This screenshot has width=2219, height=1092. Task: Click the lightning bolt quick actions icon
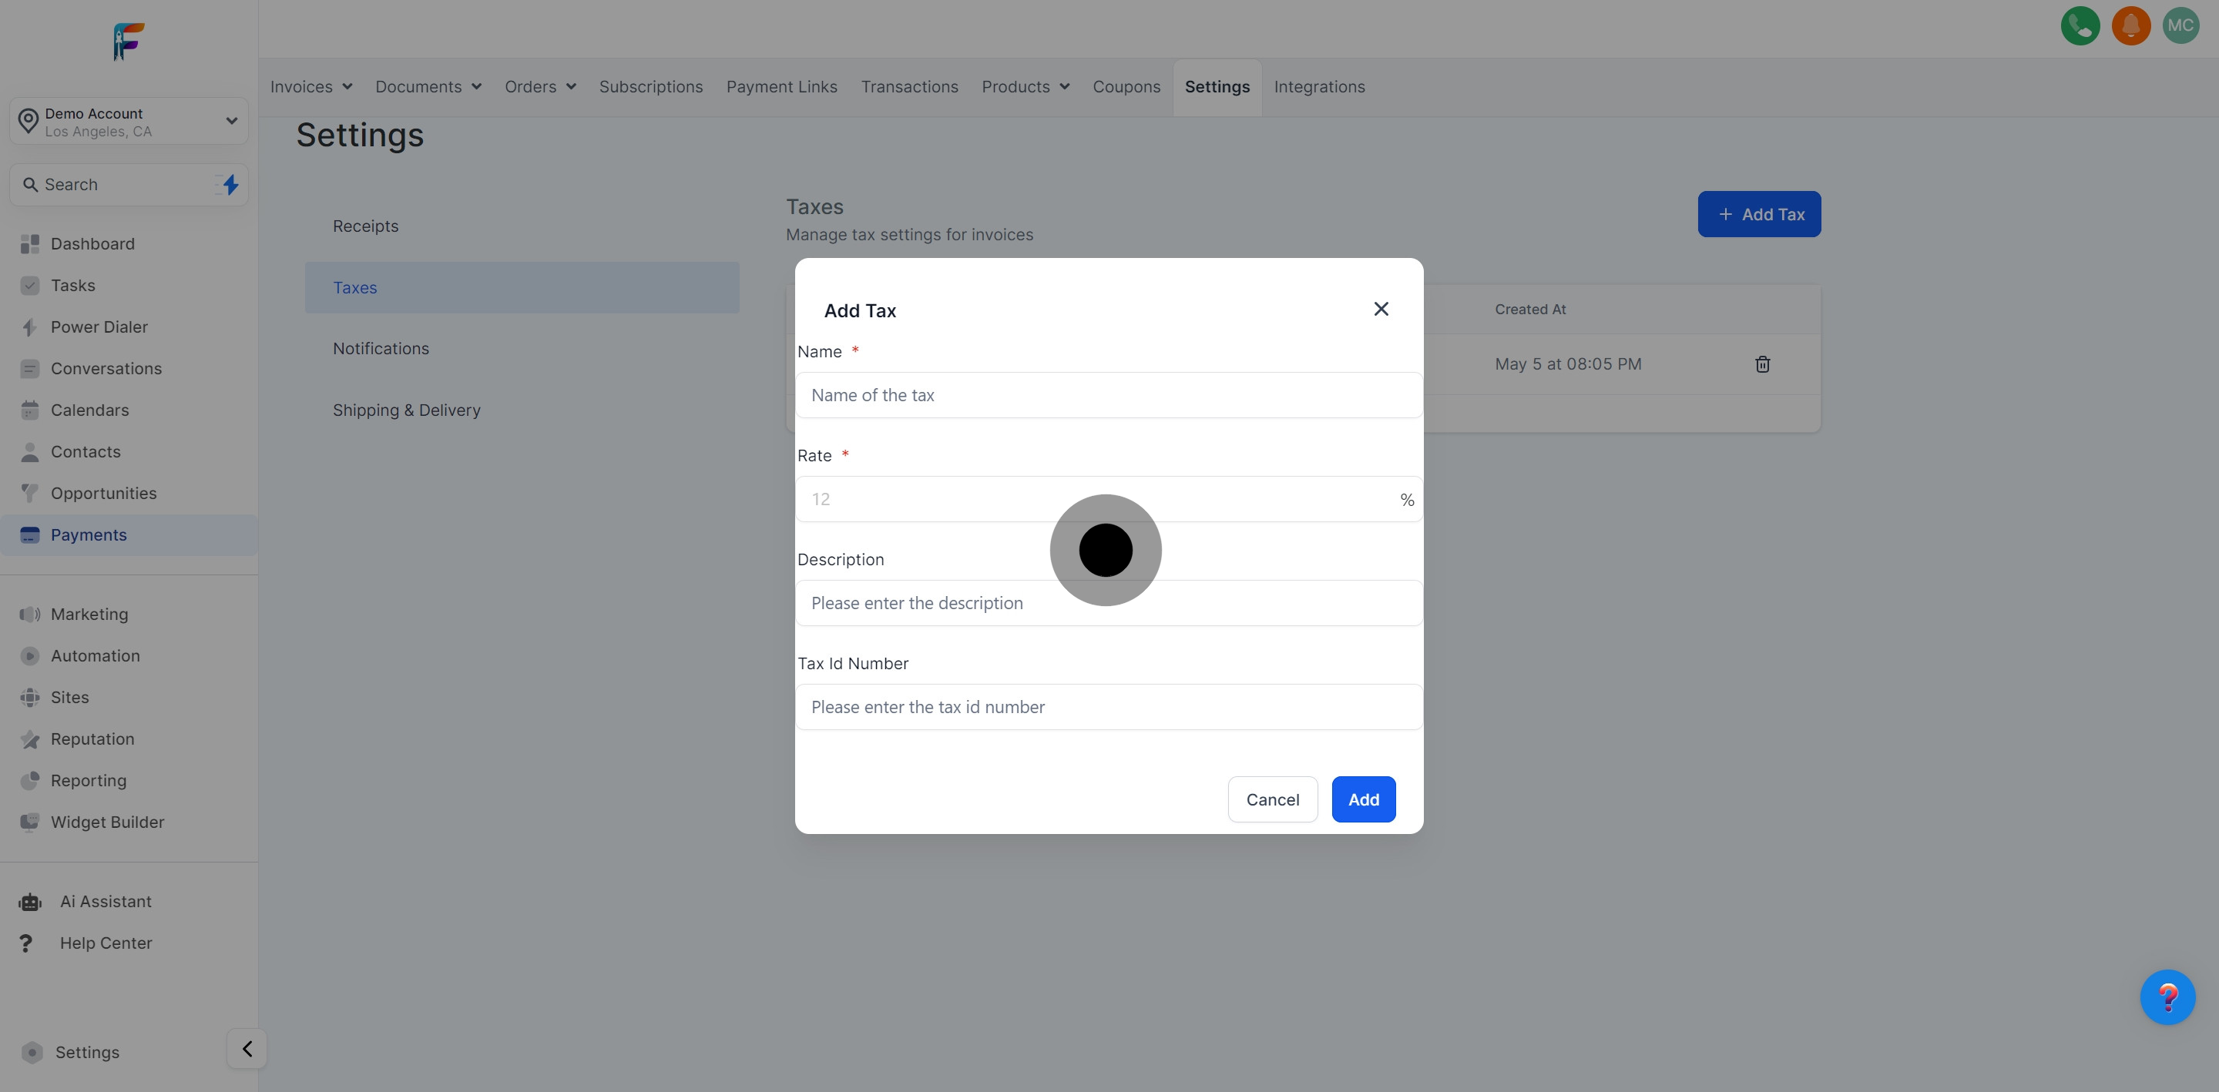230,184
